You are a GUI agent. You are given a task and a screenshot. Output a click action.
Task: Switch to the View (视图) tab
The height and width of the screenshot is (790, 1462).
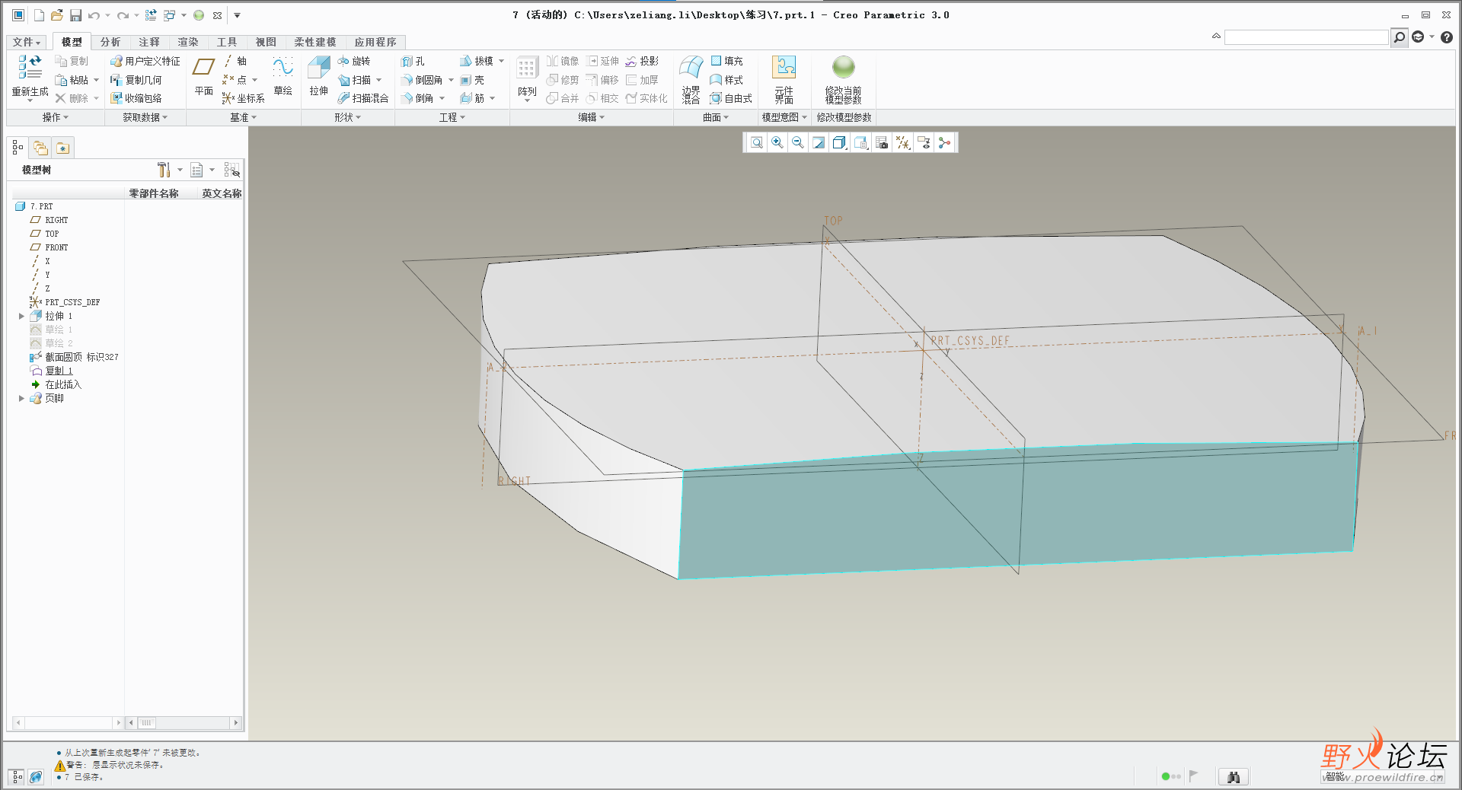coord(266,42)
